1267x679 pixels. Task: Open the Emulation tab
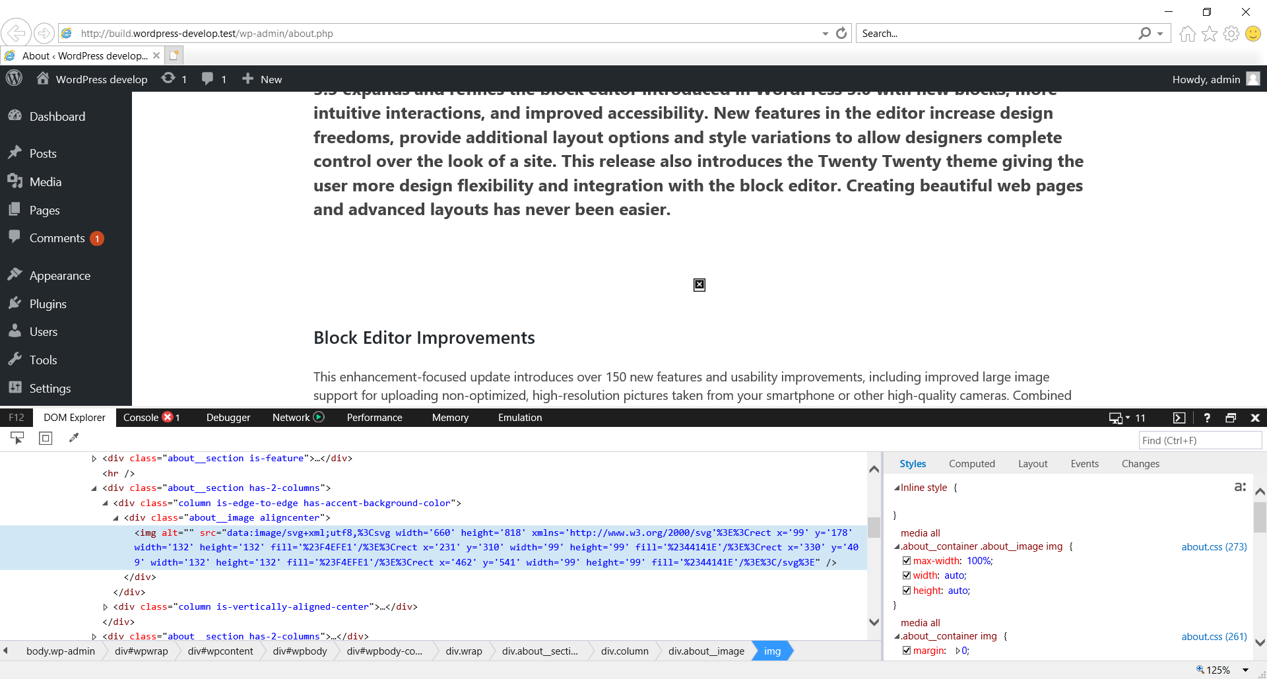[x=520, y=418]
